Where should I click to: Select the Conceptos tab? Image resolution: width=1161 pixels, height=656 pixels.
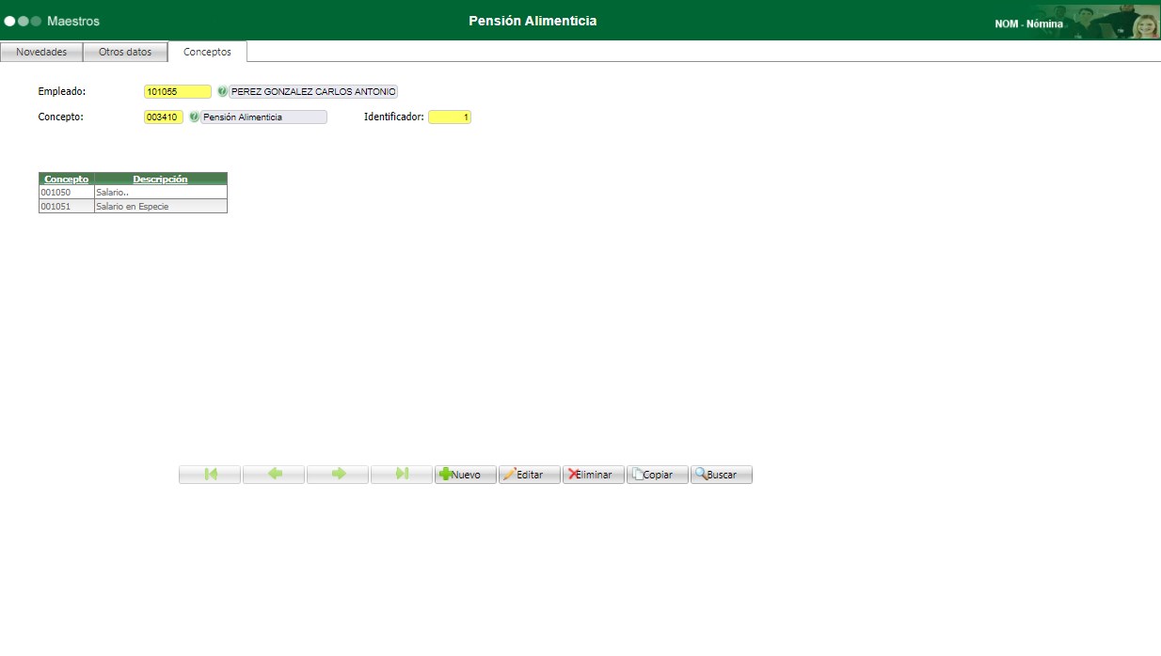pyautogui.click(x=207, y=52)
